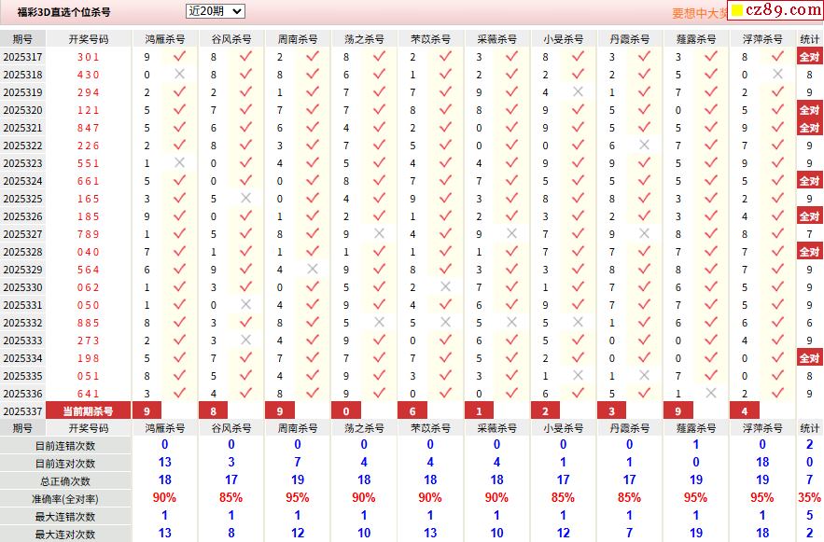The width and height of the screenshot is (824, 542).
Task: Open the 近20期 period dropdown
Action: [215, 11]
